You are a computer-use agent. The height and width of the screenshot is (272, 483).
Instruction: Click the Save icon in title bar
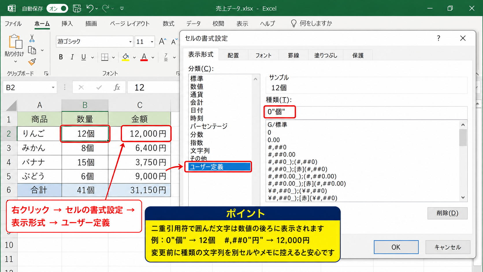click(x=77, y=8)
